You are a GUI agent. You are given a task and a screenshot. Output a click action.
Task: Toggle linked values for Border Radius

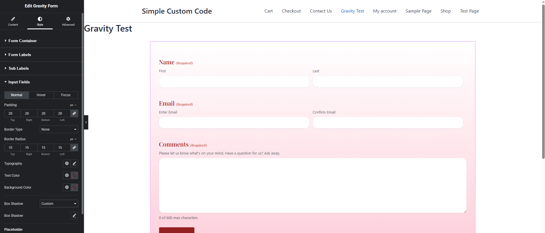coord(74,148)
